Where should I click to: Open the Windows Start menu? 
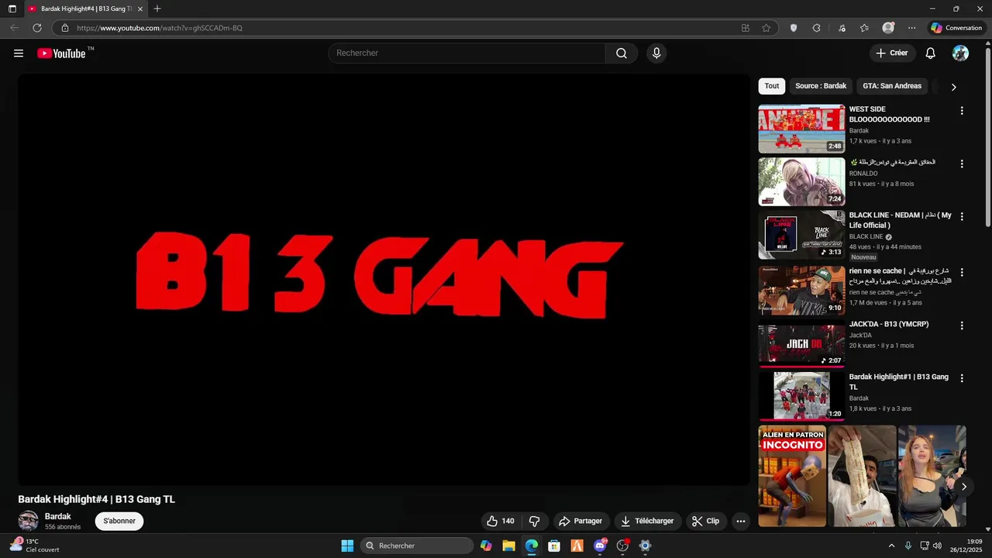click(x=347, y=546)
